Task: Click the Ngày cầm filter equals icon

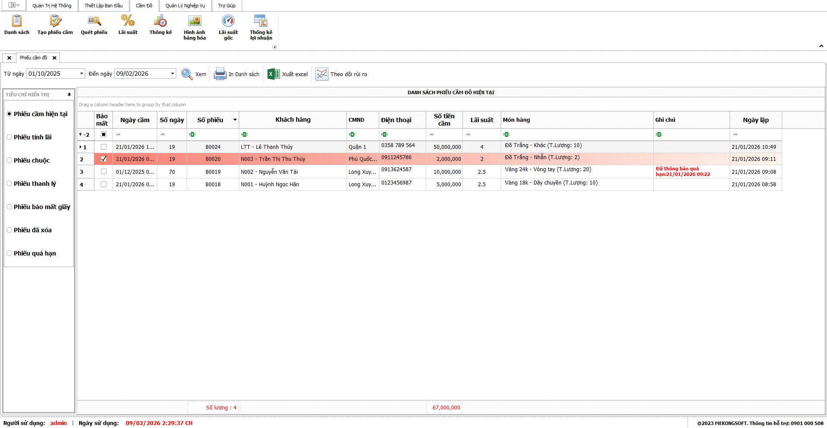Action: tap(119, 135)
